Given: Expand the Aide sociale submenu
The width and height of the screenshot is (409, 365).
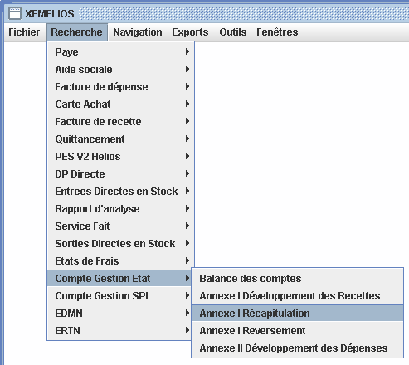Looking at the screenshot, I should (121, 70).
